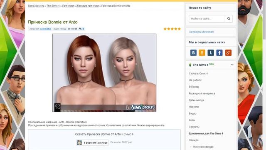Open Даты выхода menu item
266x150 pixels.
pos(197,100)
